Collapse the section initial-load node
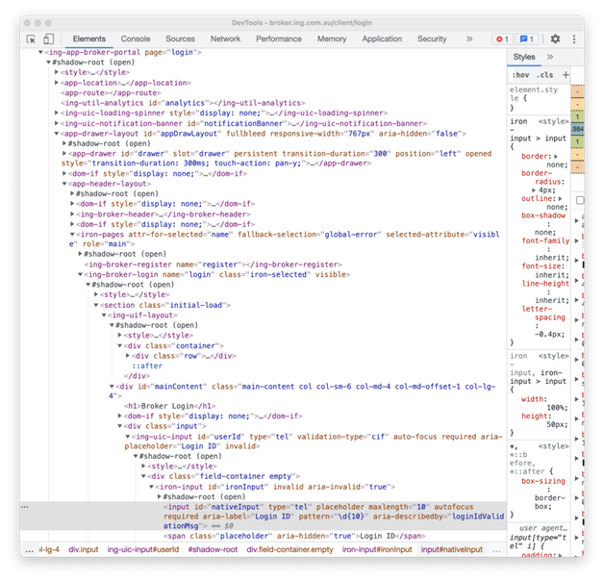604x581 pixels. pyautogui.click(x=97, y=305)
